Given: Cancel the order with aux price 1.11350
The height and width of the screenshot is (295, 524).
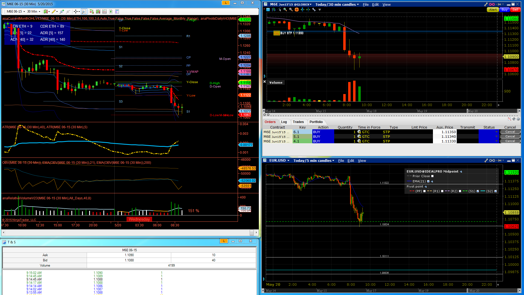Looking at the screenshot, I should pos(510,132).
